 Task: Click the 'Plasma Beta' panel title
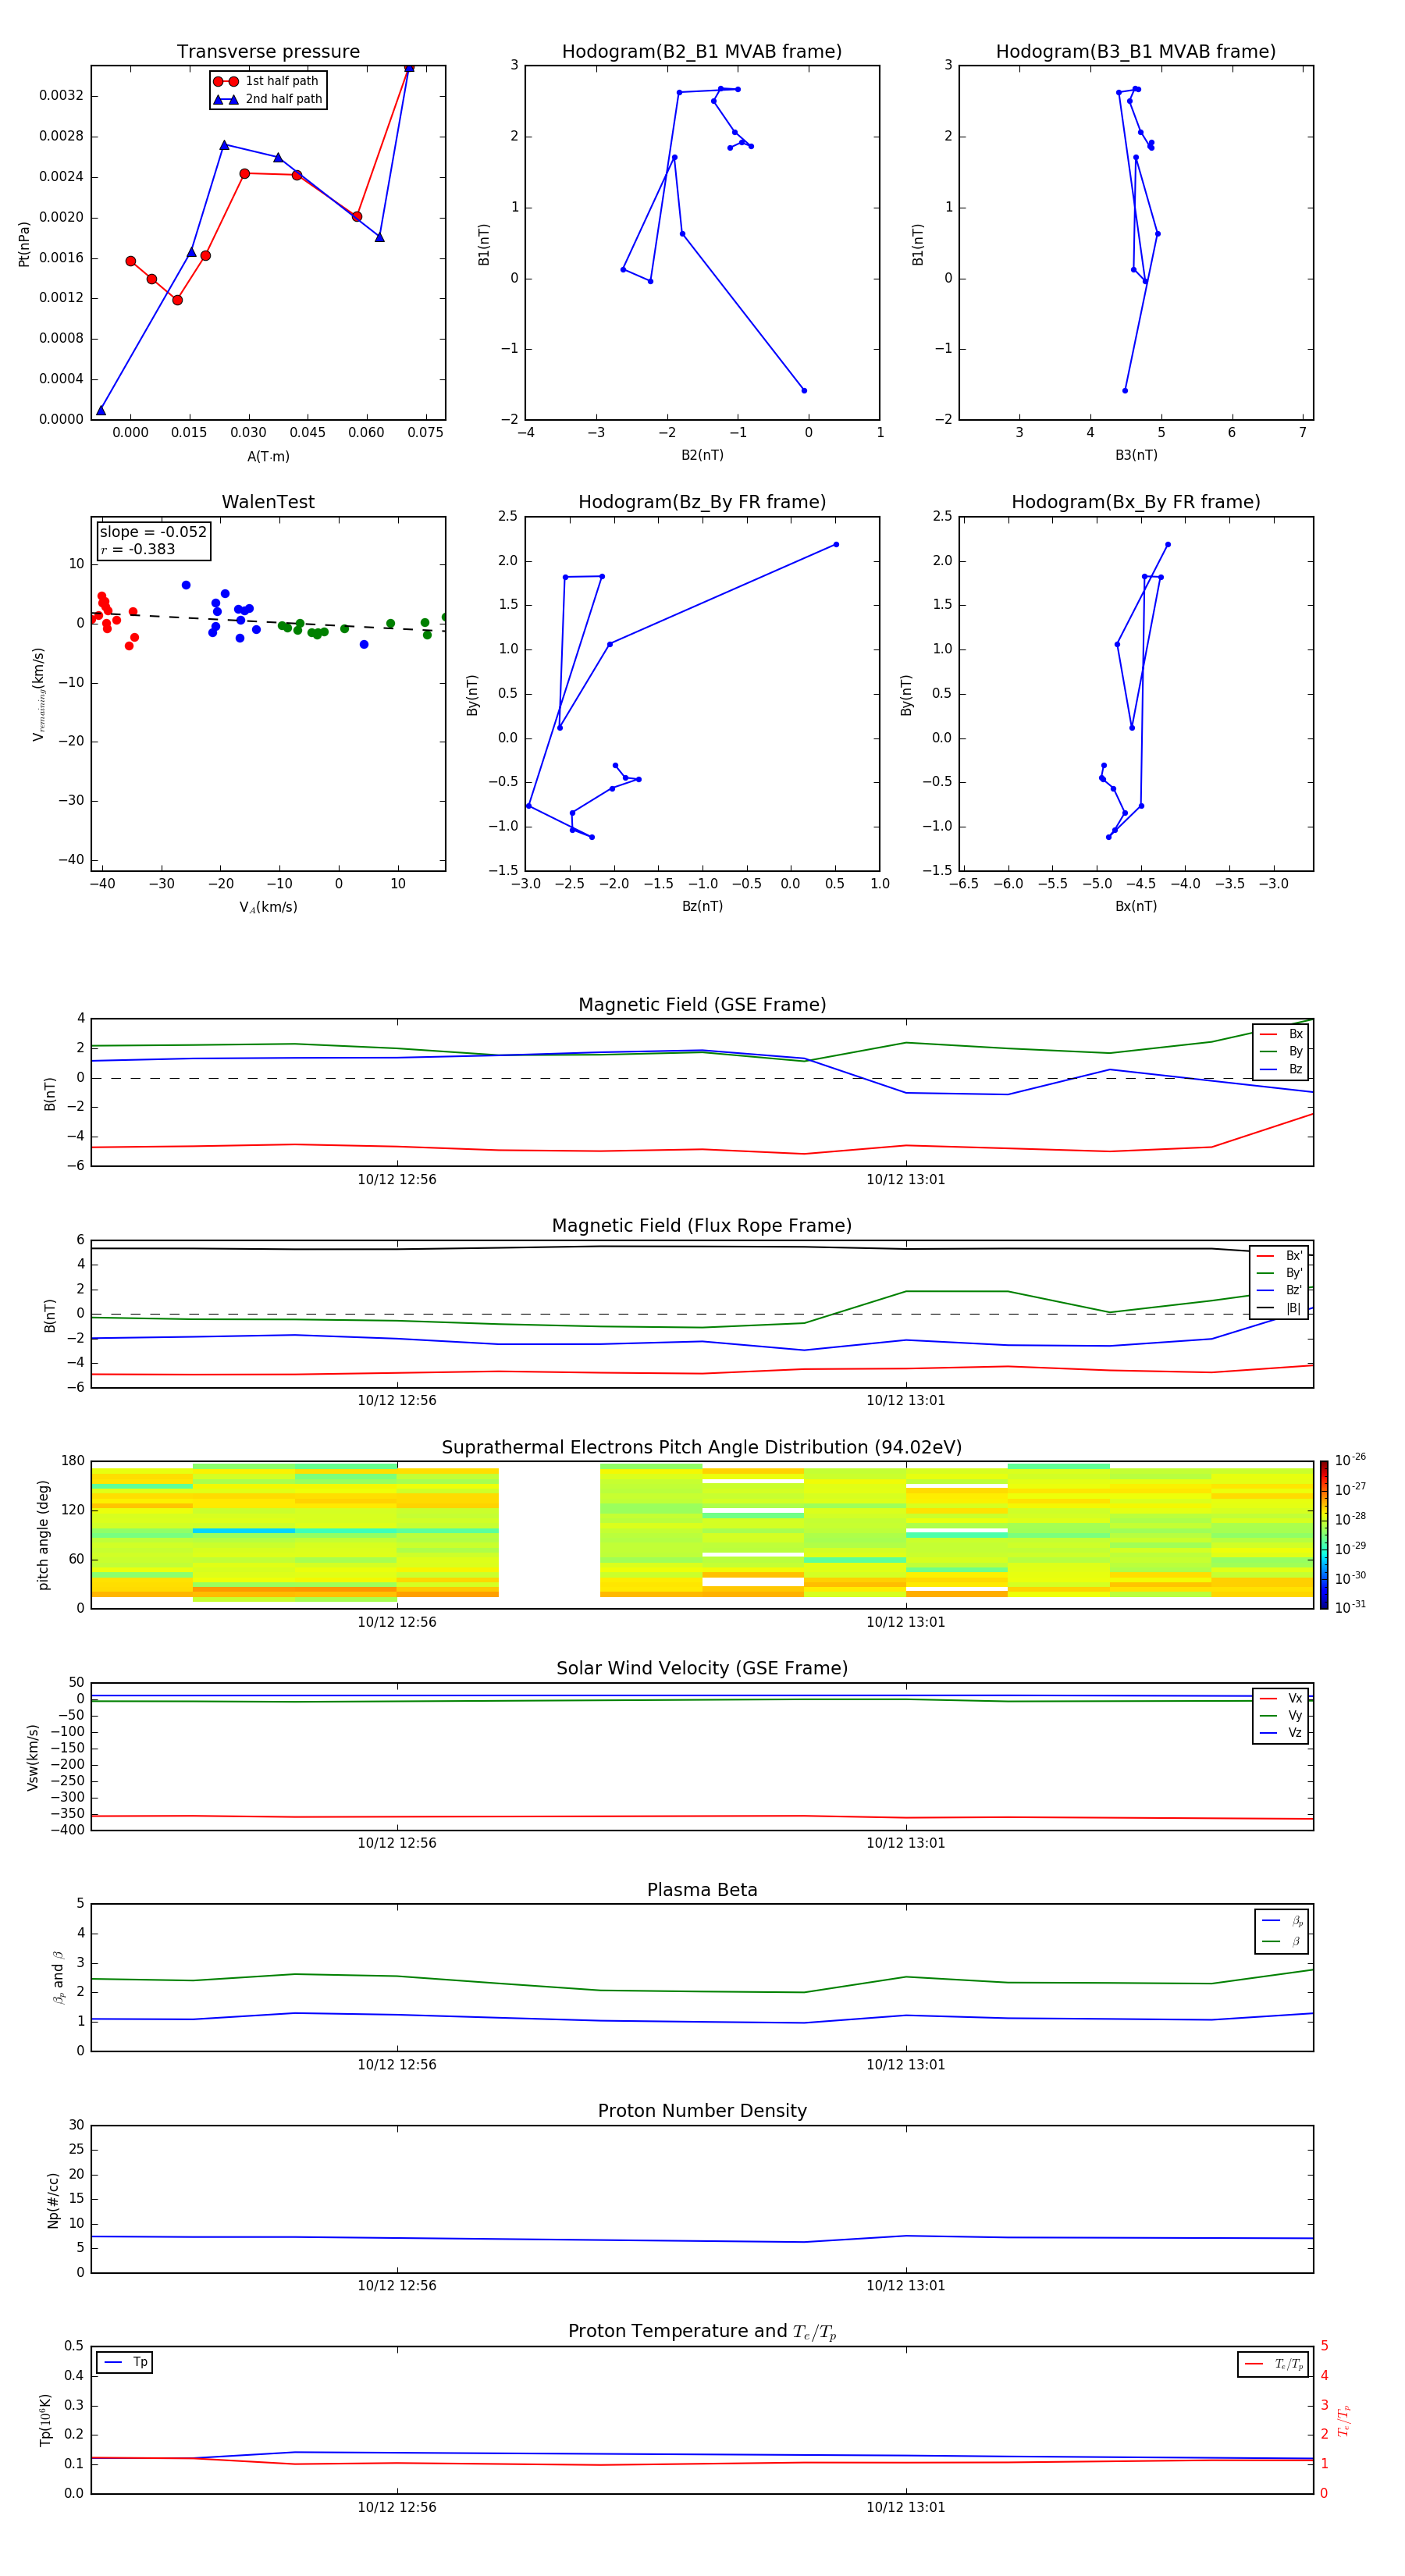click(x=702, y=1890)
